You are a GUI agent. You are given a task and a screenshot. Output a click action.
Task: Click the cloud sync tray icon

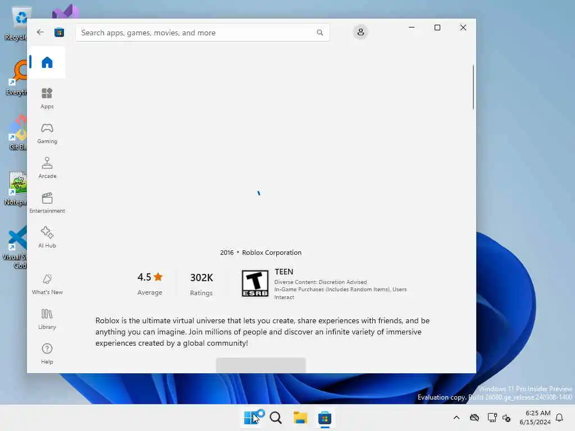(x=474, y=418)
